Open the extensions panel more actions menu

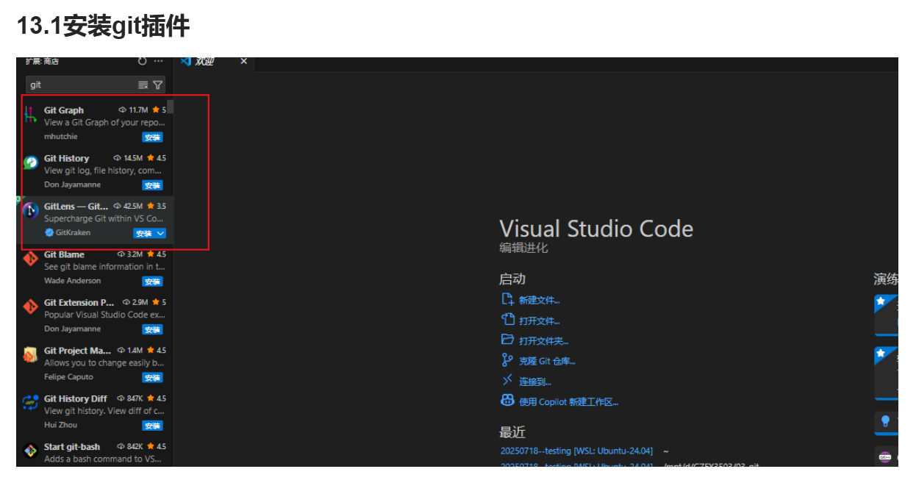pyautogui.click(x=158, y=61)
